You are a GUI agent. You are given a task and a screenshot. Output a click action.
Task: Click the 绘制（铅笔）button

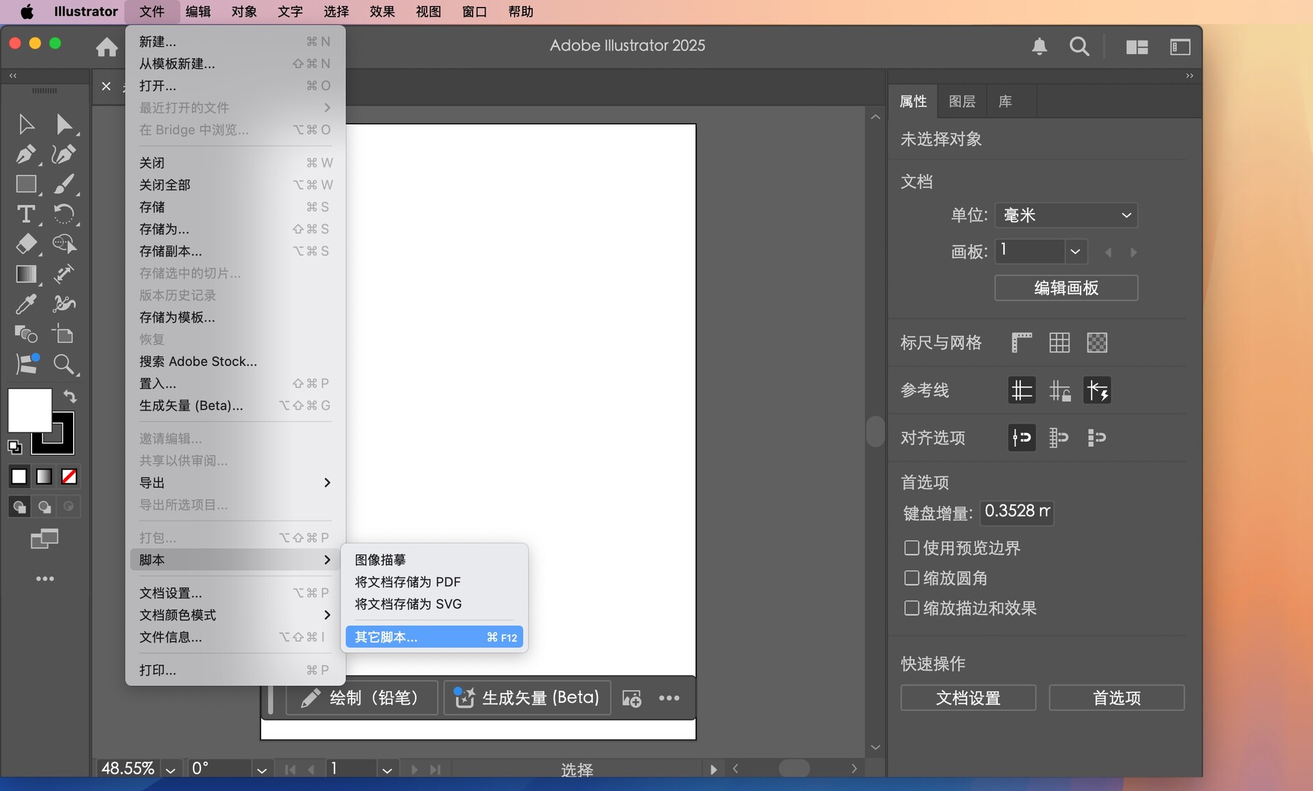pos(361,698)
